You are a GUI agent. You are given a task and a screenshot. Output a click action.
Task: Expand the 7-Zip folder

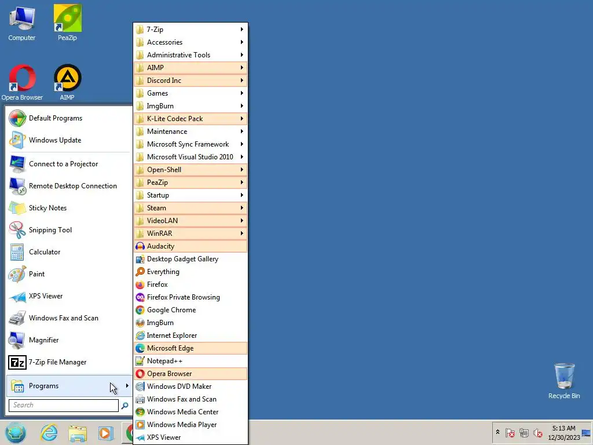click(191, 30)
